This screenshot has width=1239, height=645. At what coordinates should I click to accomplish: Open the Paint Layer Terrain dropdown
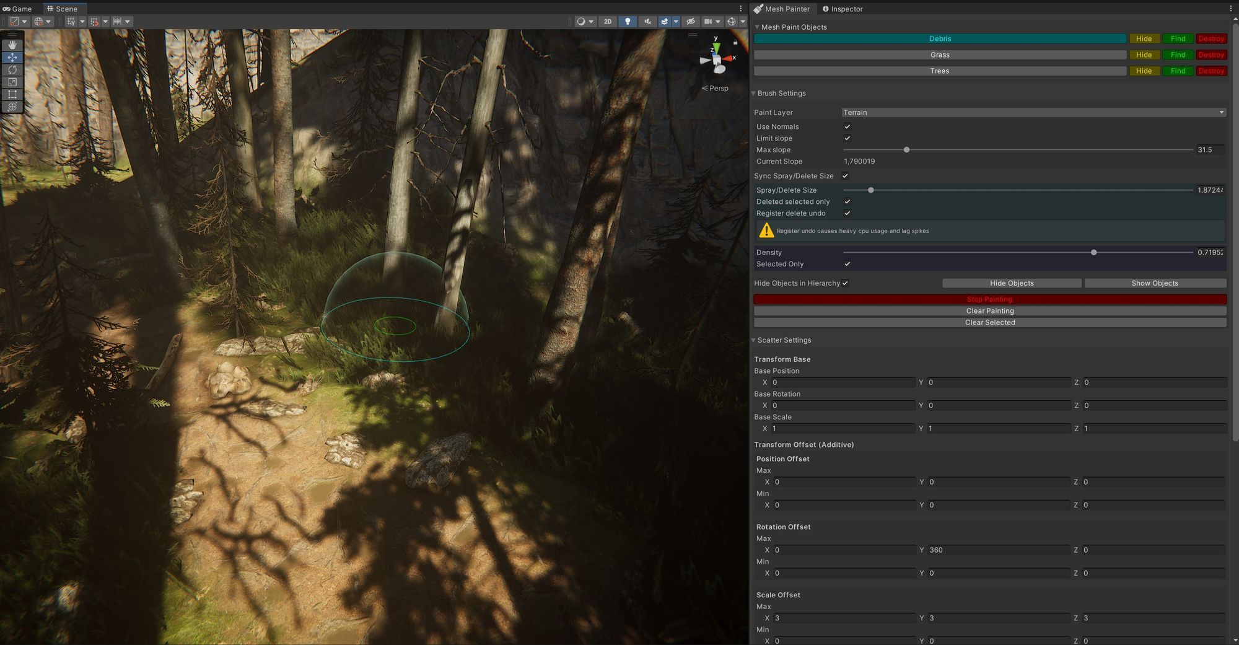1033,112
